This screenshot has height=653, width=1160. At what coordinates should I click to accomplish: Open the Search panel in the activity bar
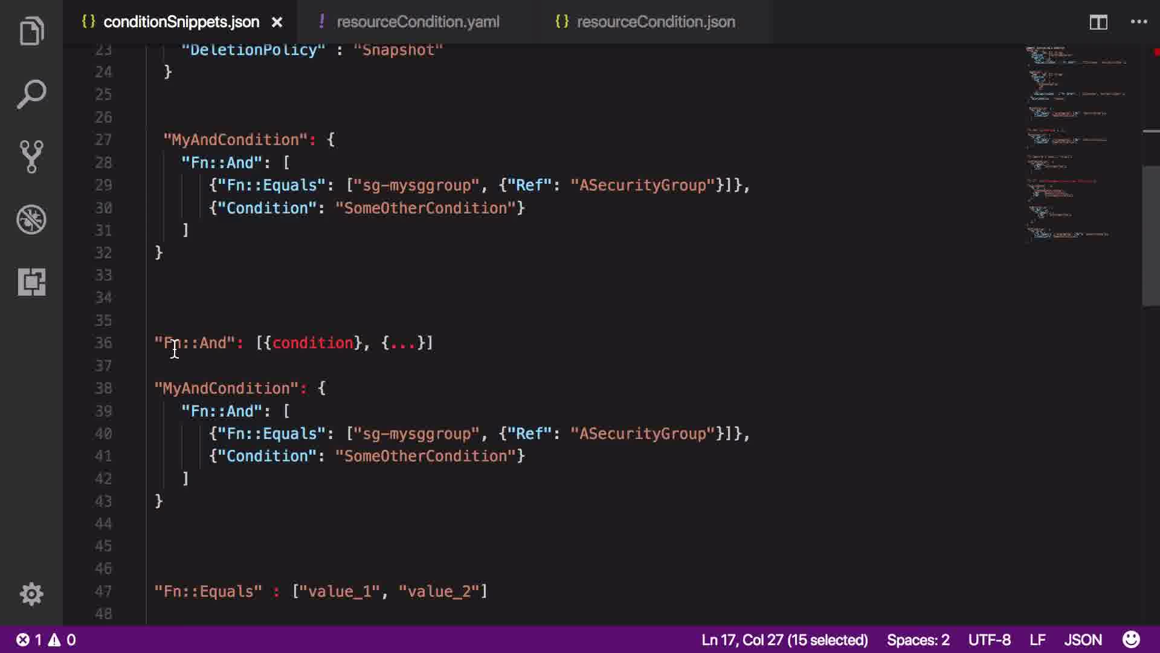click(31, 94)
